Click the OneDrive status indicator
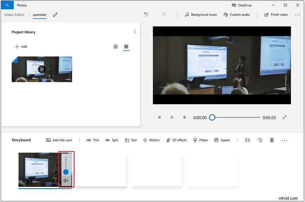 point(242,5)
